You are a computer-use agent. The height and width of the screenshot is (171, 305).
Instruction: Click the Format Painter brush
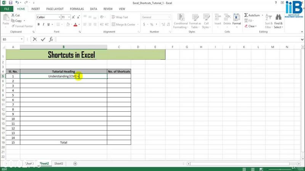click(13, 26)
